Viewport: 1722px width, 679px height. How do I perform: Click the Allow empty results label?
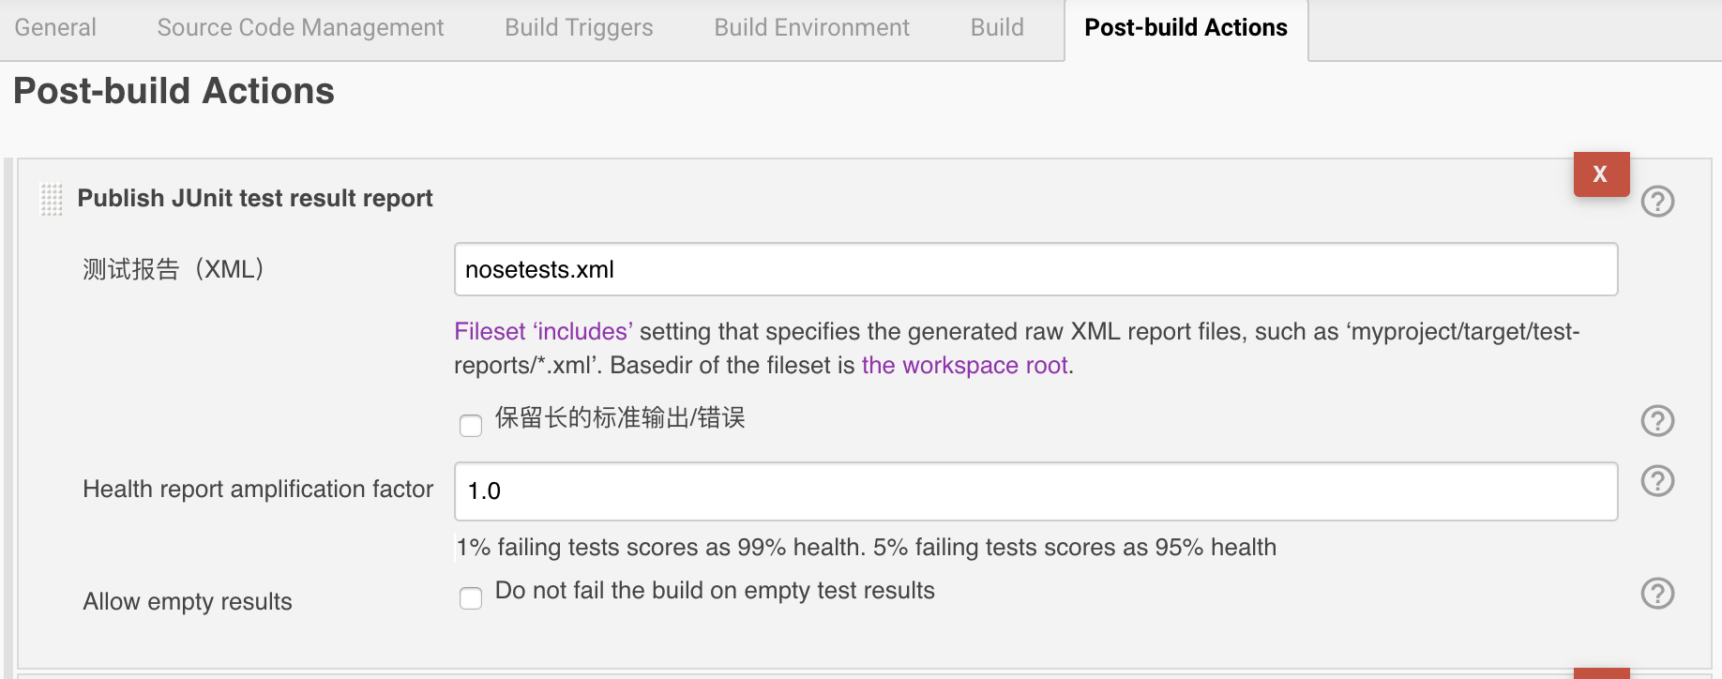pyautogui.click(x=188, y=602)
